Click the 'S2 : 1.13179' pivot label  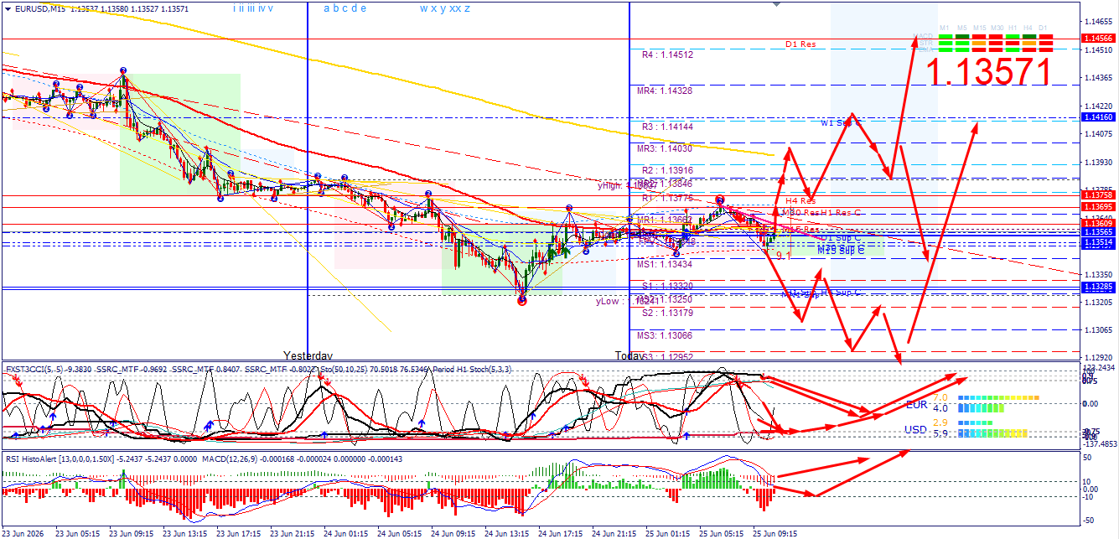(x=667, y=313)
